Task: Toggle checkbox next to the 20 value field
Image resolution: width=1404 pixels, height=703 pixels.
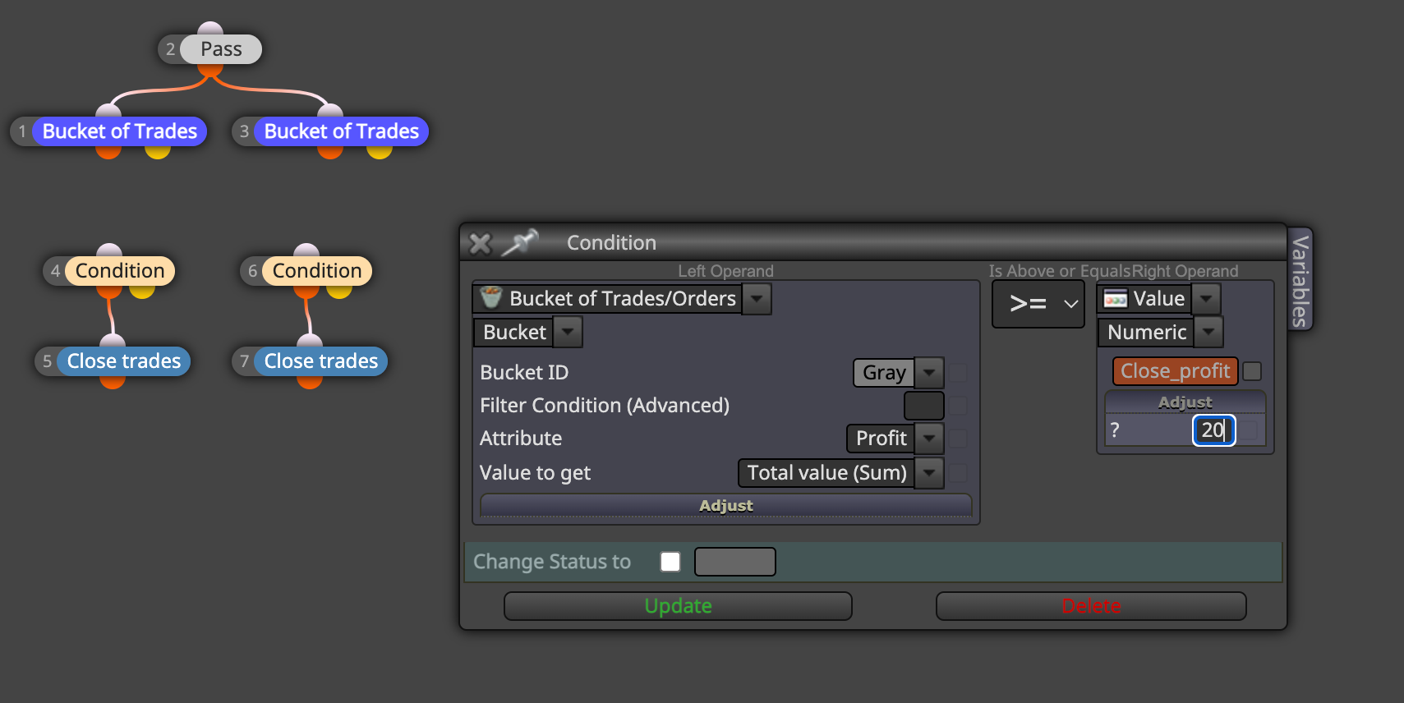Action: [x=1250, y=430]
